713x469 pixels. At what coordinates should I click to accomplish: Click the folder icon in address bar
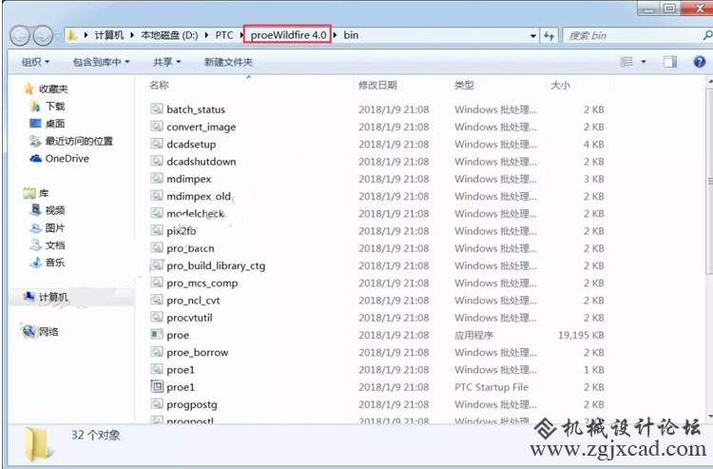[x=72, y=35]
